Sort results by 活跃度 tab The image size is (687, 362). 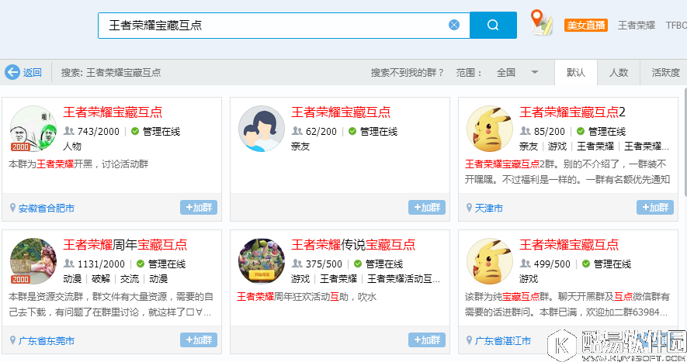(665, 72)
